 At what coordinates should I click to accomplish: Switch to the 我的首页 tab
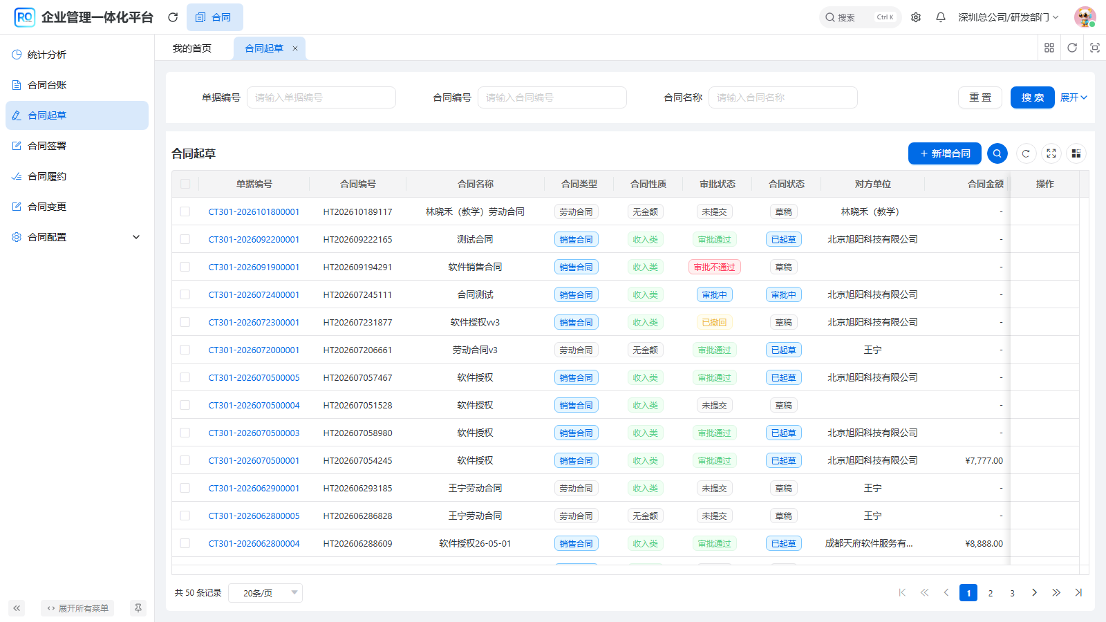[192, 48]
